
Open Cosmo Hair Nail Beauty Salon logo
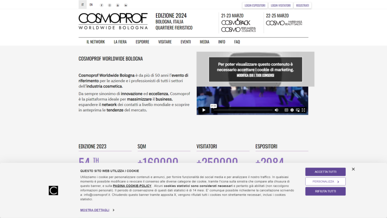point(284,23)
